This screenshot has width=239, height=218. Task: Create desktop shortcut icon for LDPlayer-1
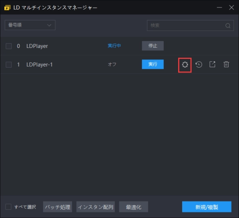tap(212, 64)
